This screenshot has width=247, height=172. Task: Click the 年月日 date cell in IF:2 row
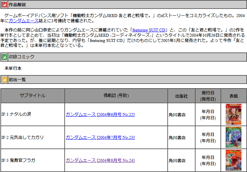tap(208, 137)
